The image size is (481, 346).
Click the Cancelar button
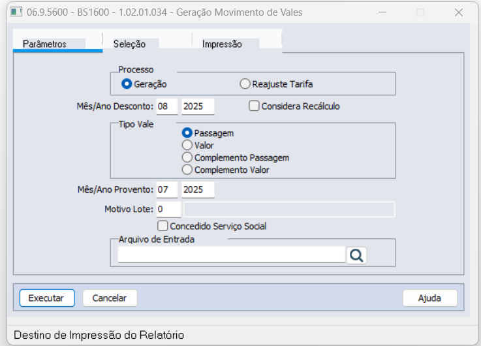tap(110, 298)
